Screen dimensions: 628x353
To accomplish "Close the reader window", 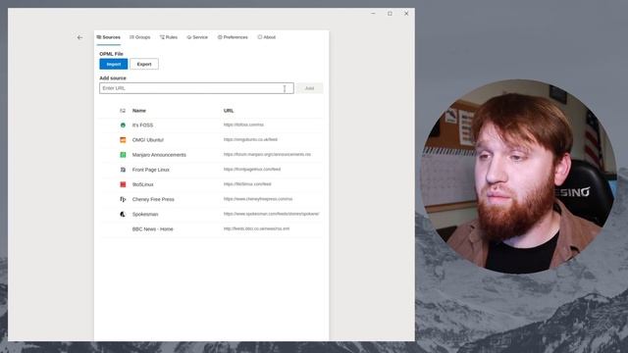I will point(406,13).
